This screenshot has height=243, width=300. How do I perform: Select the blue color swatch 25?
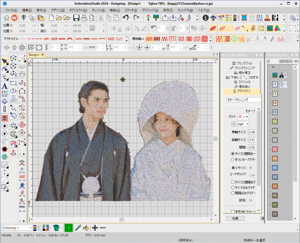coord(275,168)
